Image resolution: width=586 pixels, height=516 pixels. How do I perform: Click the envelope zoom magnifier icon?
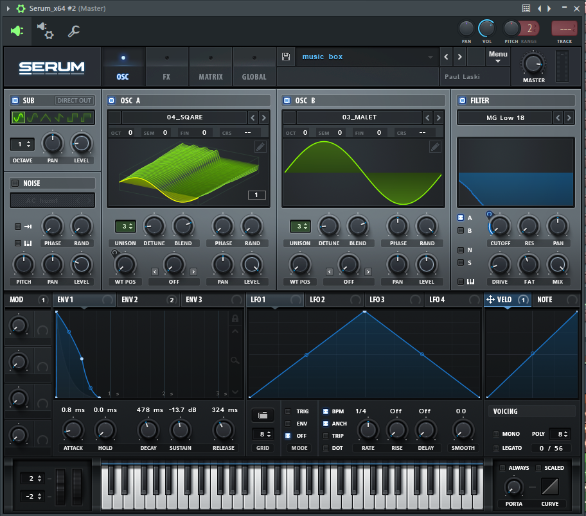tap(235, 360)
